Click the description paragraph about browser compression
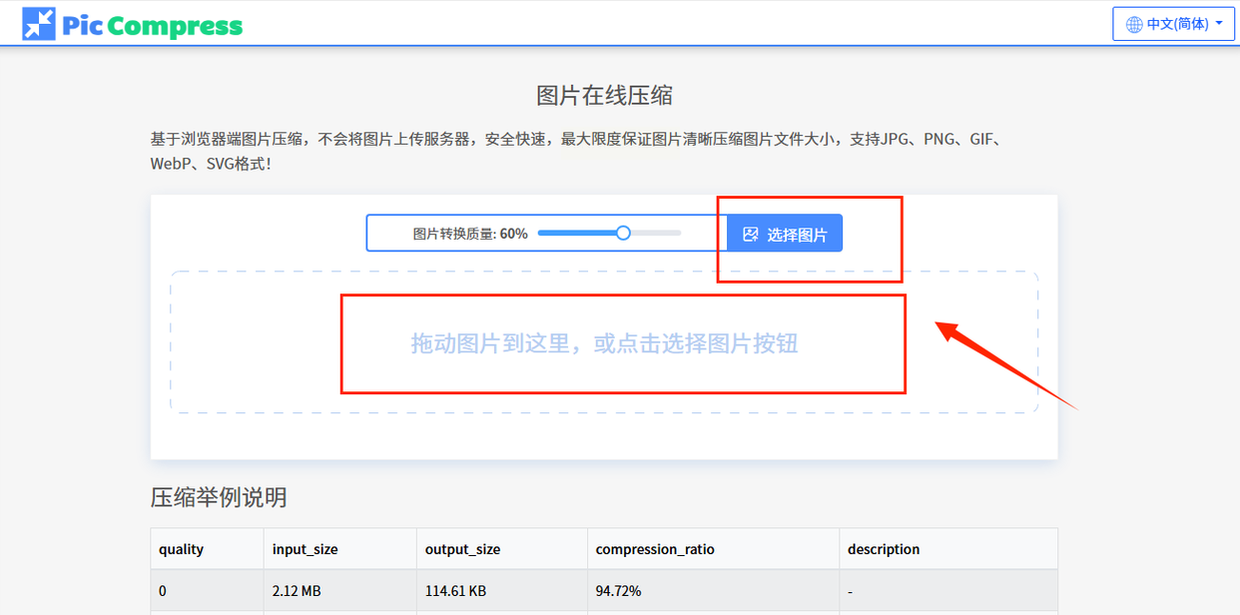Viewport: 1240px width, 615px height. coord(576,151)
